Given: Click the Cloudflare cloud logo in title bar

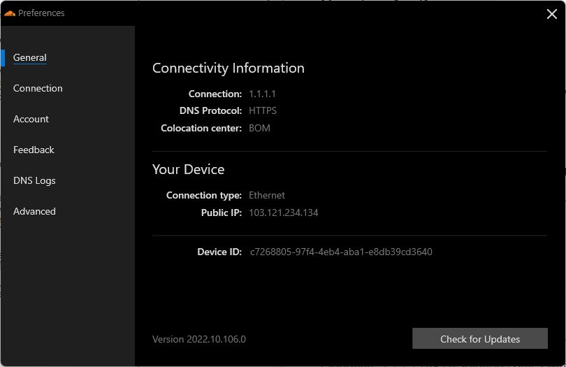Looking at the screenshot, I should (x=10, y=13).
